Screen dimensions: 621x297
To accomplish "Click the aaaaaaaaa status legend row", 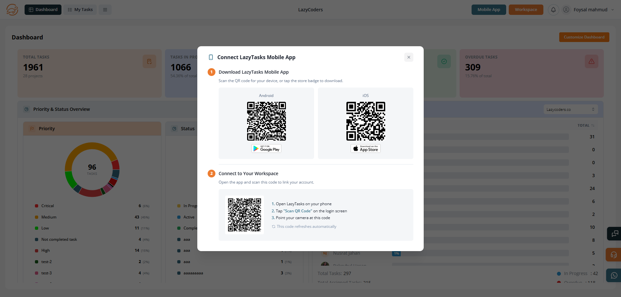I will point(234,273).
